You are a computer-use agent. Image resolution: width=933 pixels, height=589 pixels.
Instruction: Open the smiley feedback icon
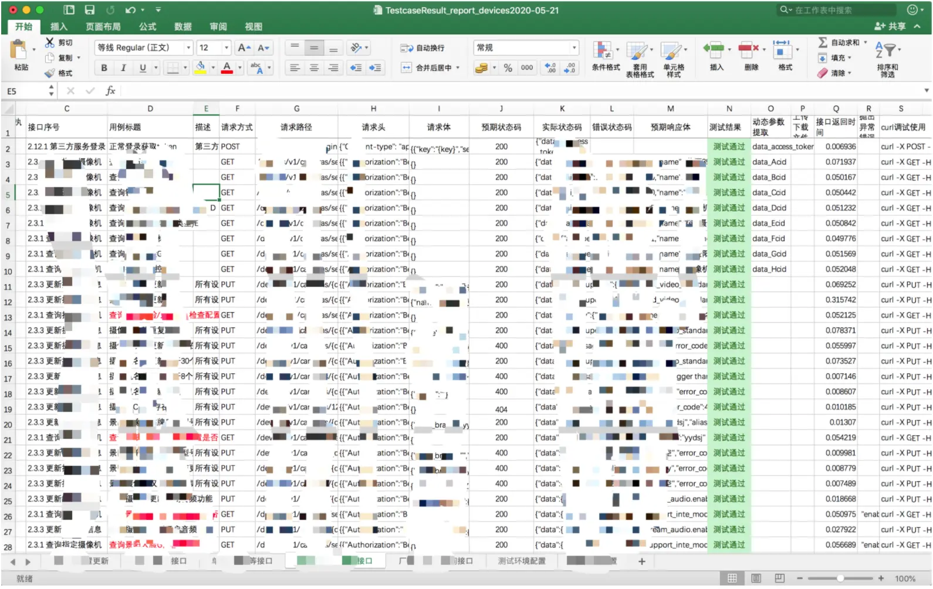click(x=912, y=10)
